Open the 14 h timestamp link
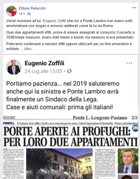140x179 pixels. 22,14
